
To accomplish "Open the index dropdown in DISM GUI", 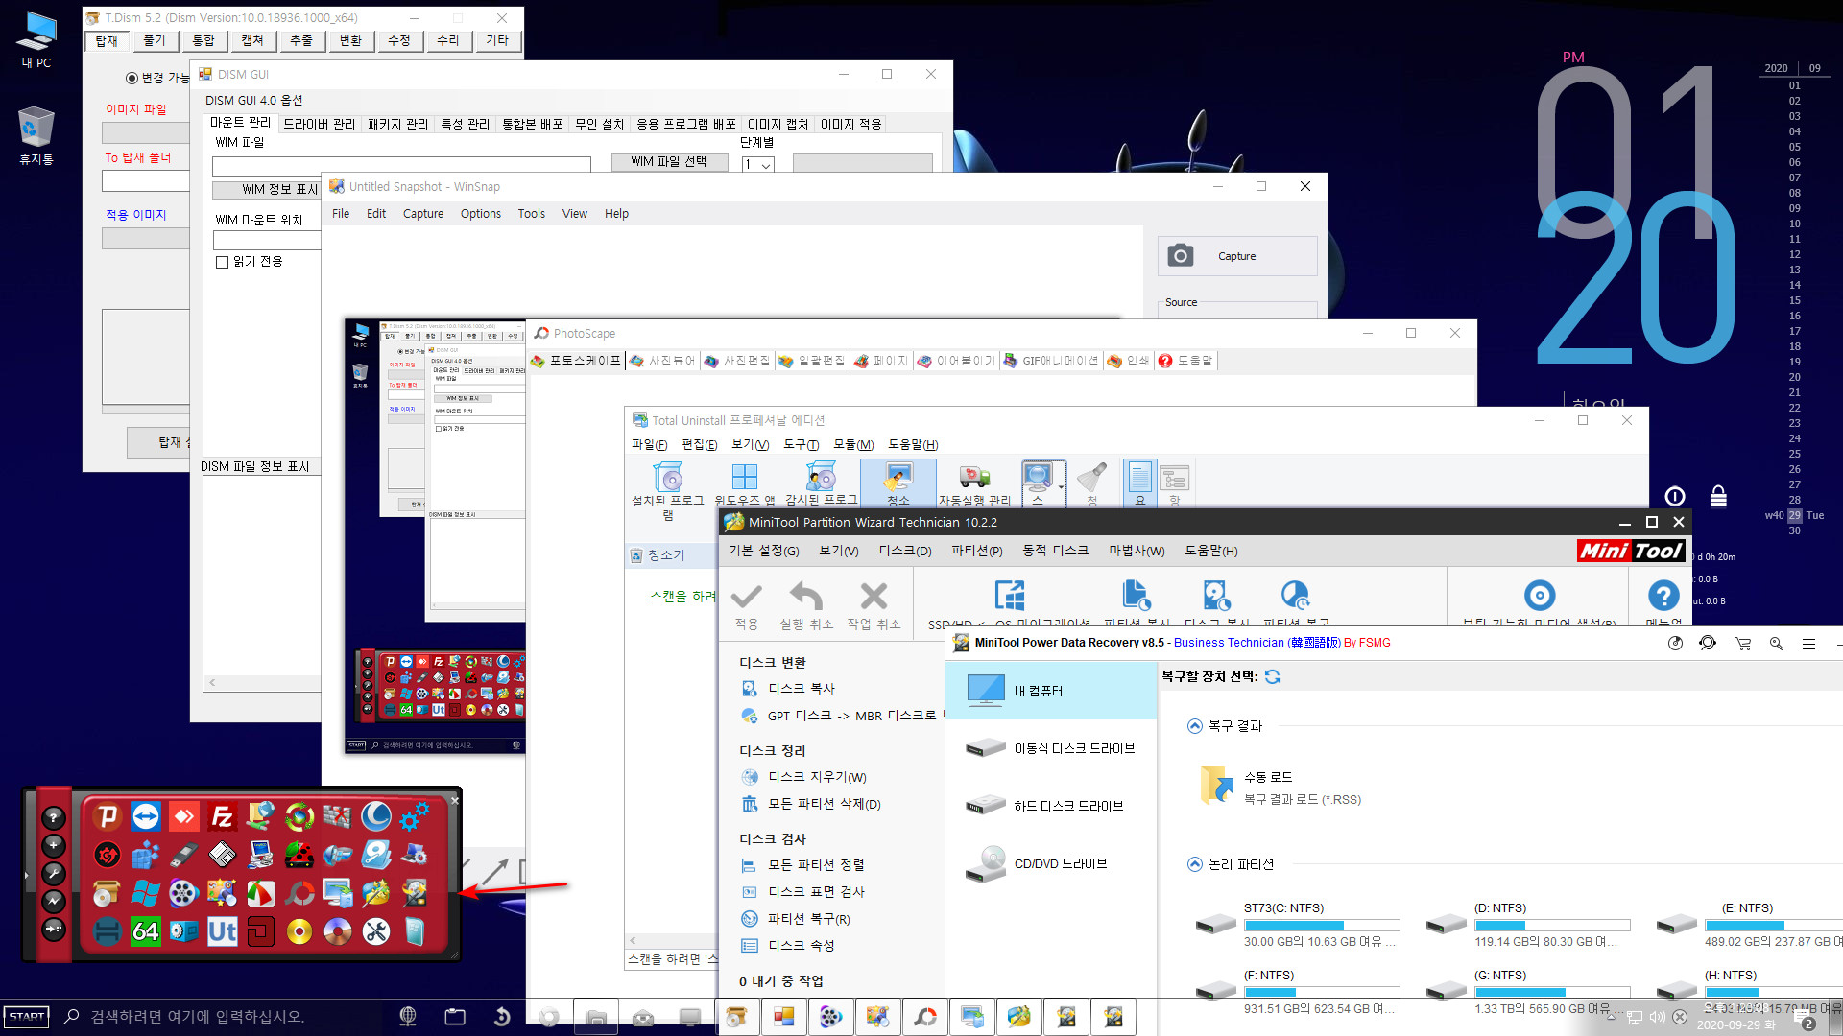I will point(766,165).
